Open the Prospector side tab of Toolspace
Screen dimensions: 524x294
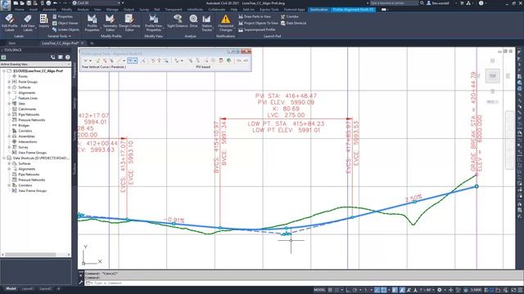click(x=75, y=70)
